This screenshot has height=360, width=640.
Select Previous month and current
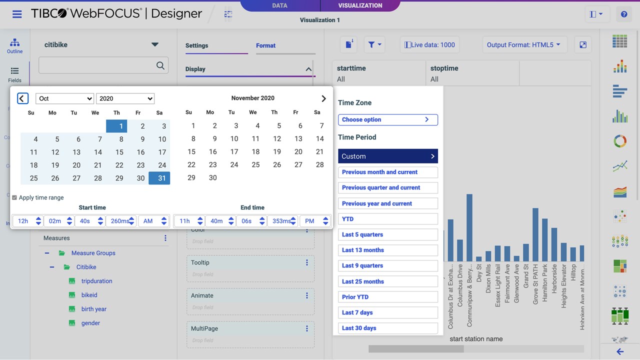(388, 172)
